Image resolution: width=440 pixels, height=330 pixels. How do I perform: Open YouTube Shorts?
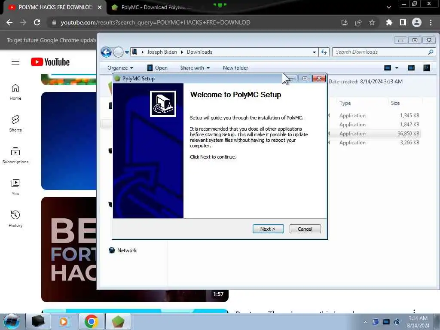15,124
